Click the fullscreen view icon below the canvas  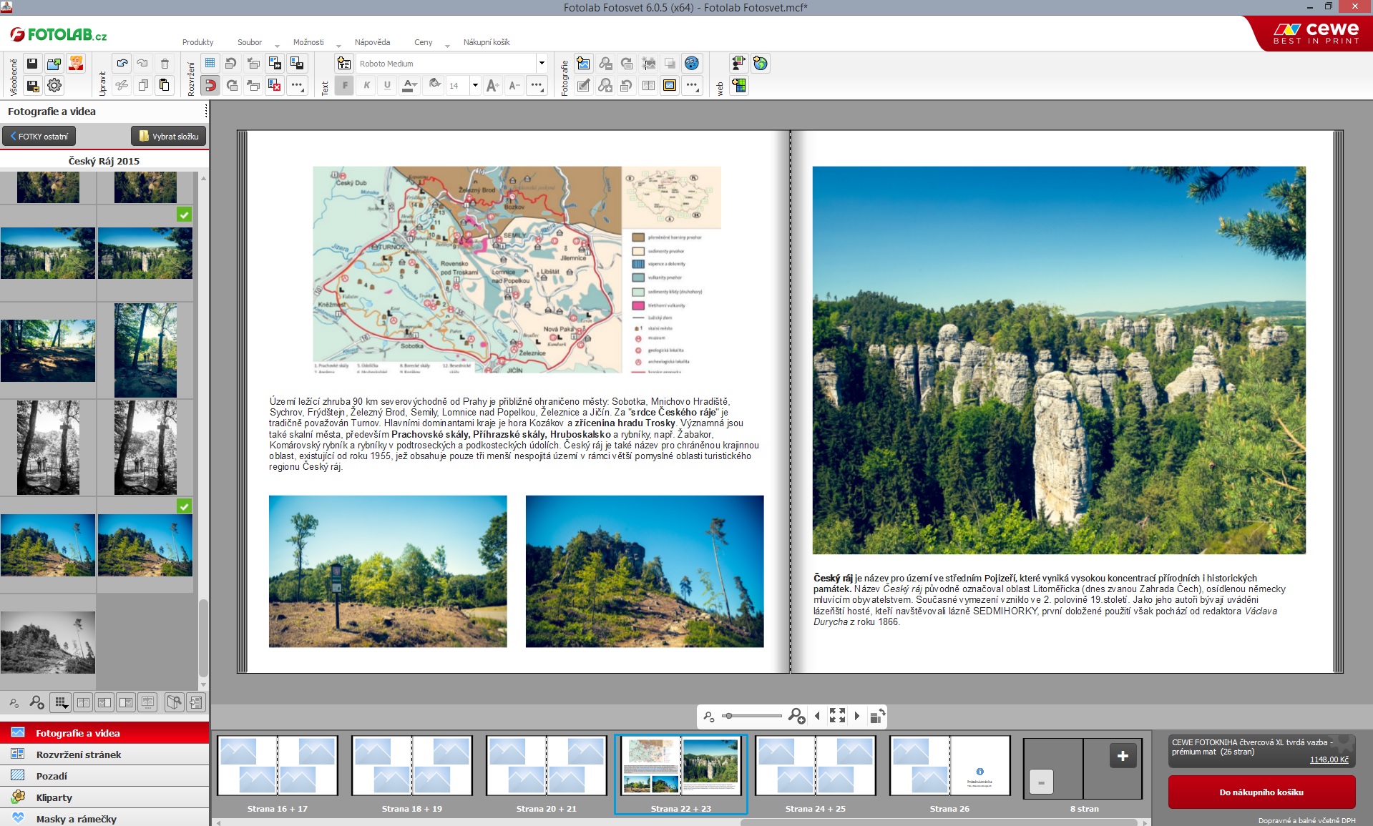coord(837,715)
